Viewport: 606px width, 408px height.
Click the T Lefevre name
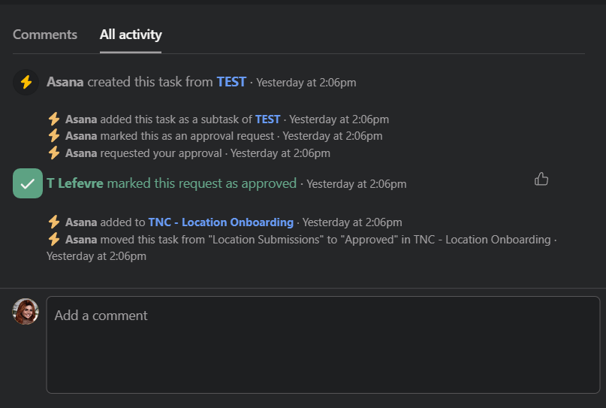[75, 183]
